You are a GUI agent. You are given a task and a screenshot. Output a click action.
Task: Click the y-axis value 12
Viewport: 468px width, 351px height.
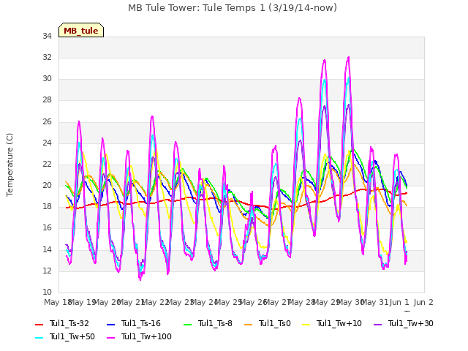pyautogui.click(x=47, y=271)
